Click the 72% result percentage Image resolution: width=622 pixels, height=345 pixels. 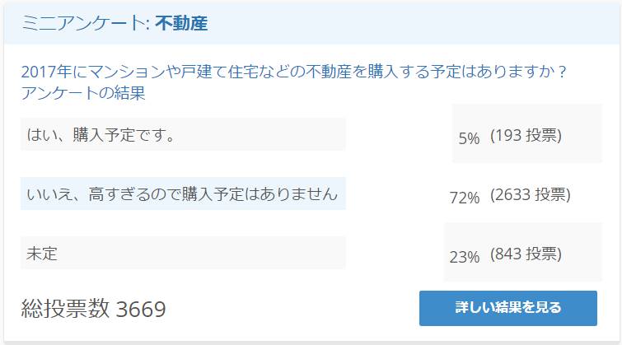pos(465,197)
